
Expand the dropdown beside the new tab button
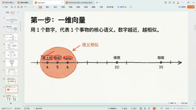click(100, 2)
